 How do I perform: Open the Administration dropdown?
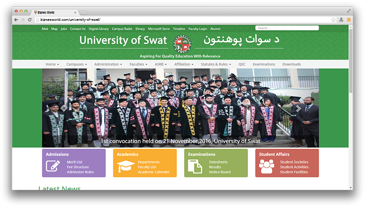(108, 64)
